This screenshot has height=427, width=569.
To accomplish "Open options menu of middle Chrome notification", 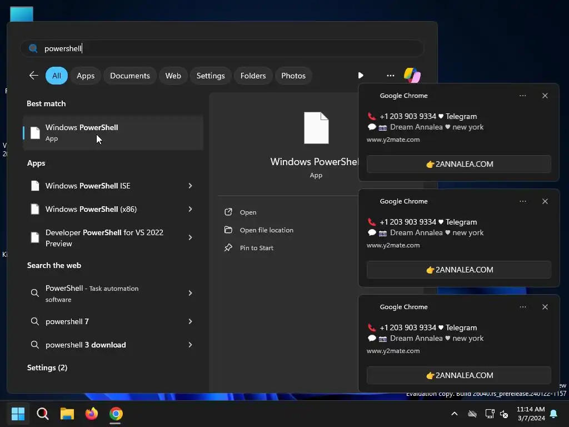I will (x=522, y=201).
